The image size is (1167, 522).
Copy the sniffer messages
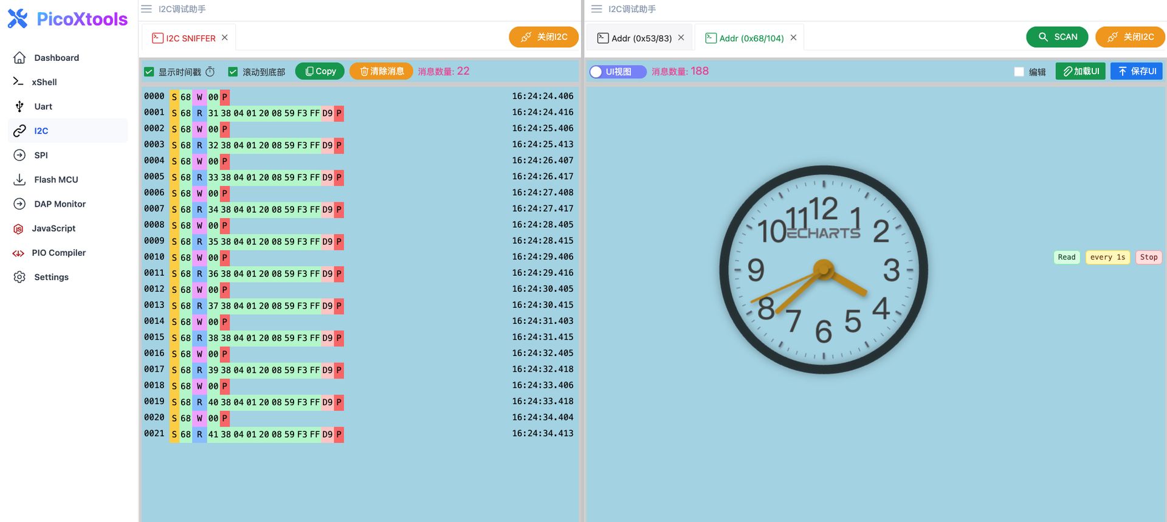(x=320, y=71)
